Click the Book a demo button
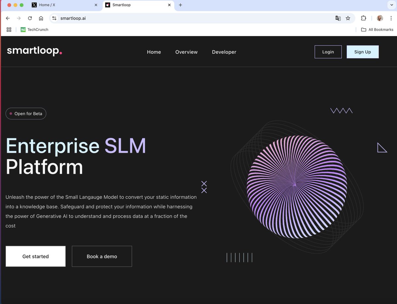Viewport: 397px width, 304px height. (x=102, y=256)
